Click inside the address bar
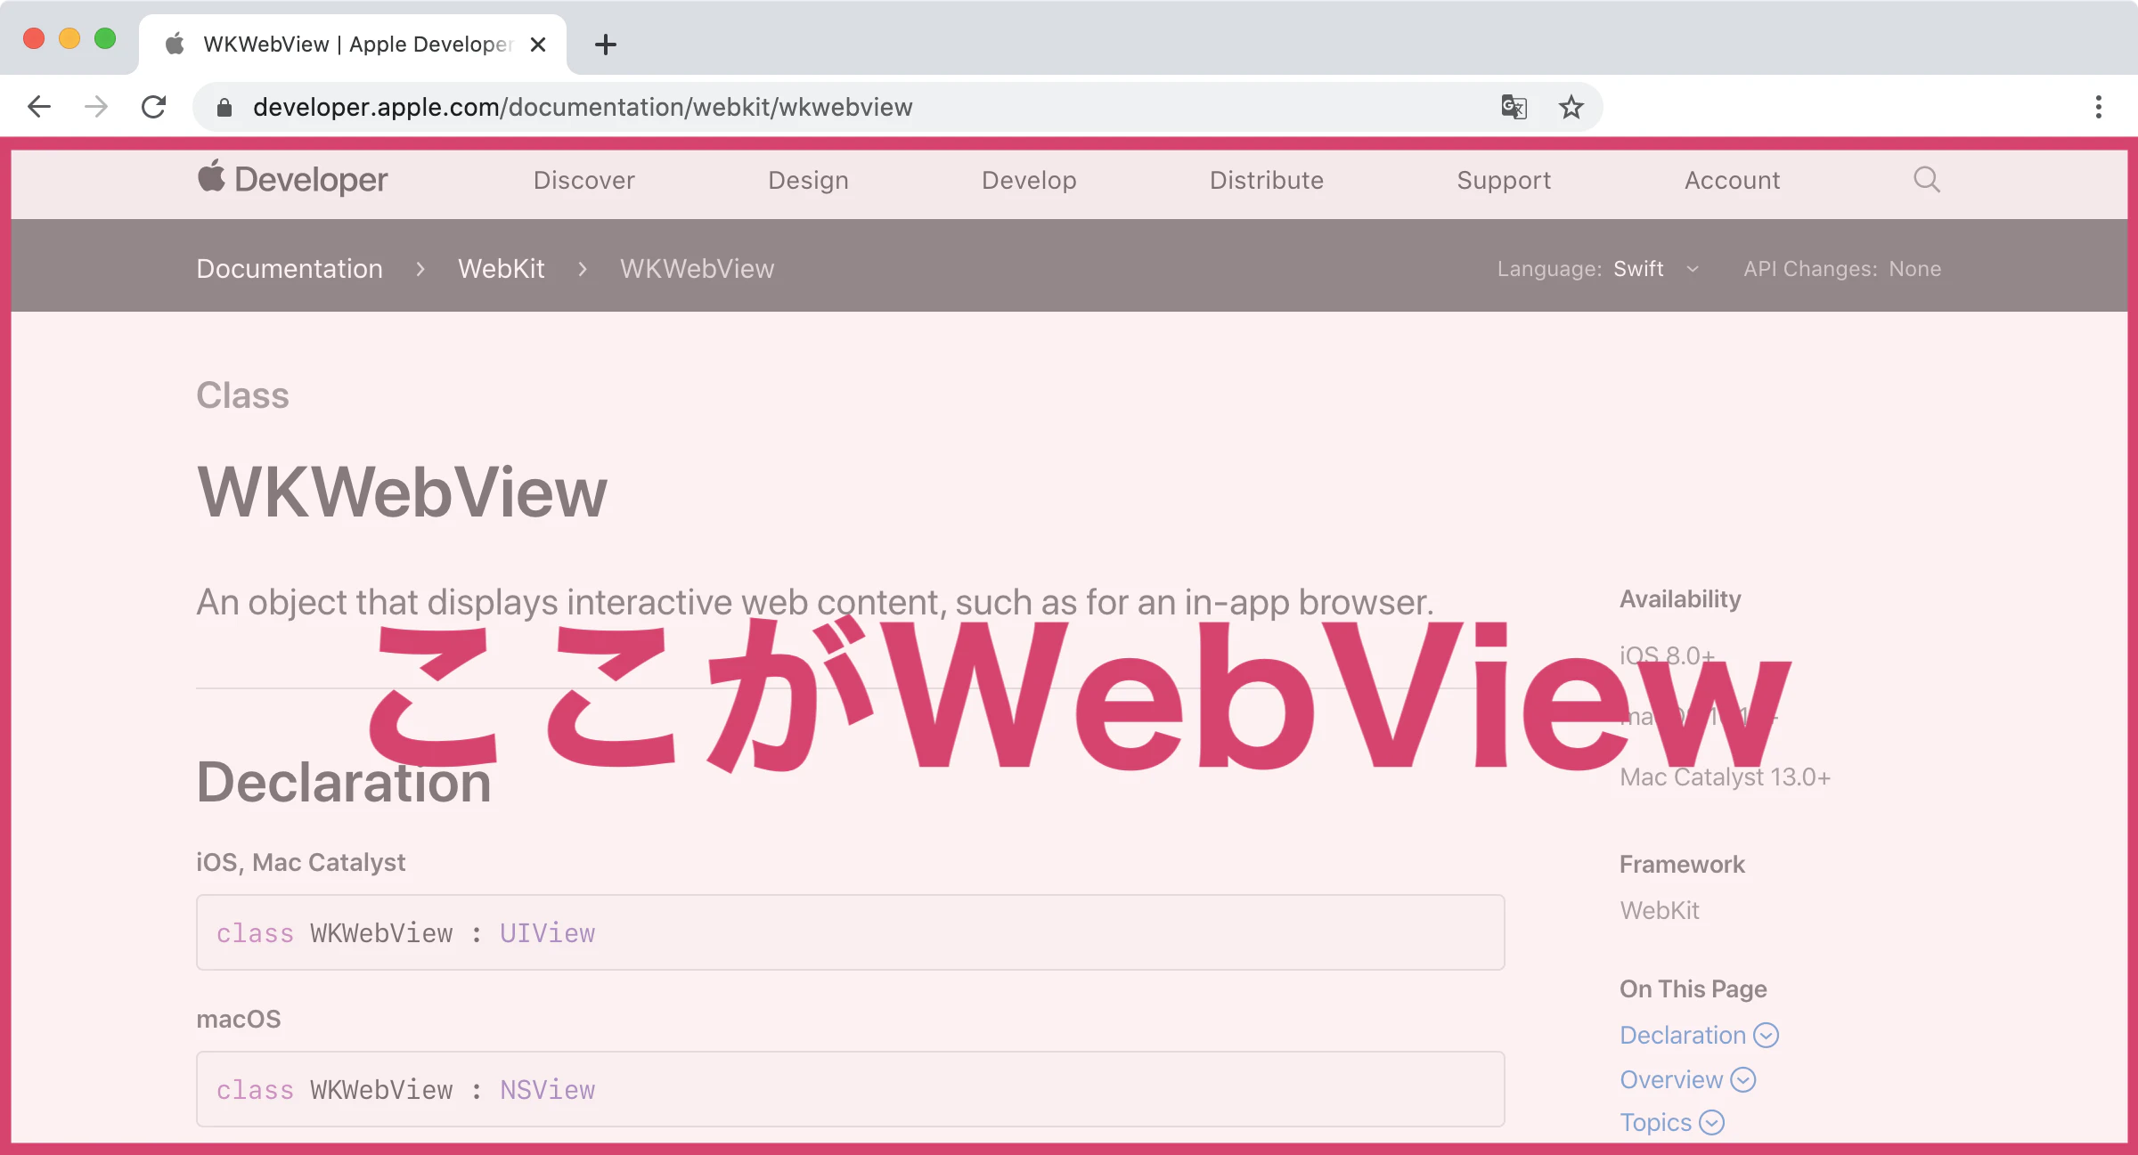 802,106
